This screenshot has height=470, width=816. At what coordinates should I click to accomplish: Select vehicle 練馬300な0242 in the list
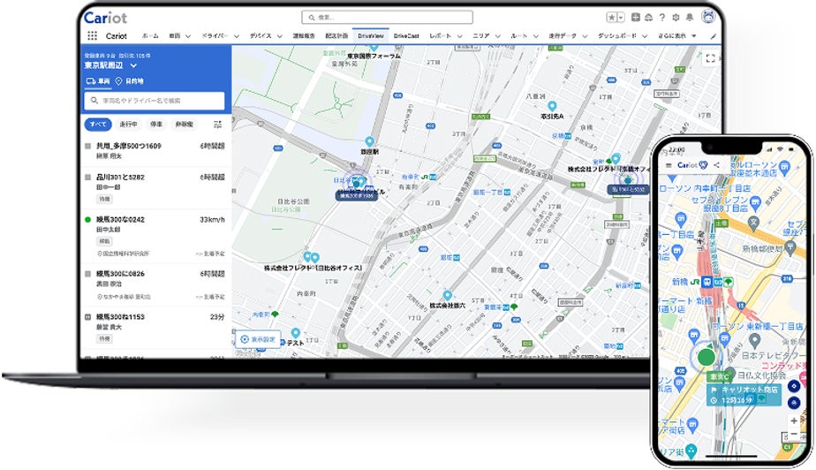click(x=155, y=236)
